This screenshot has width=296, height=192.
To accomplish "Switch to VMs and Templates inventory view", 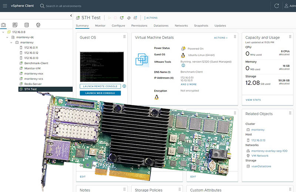I will click(15, 25).
